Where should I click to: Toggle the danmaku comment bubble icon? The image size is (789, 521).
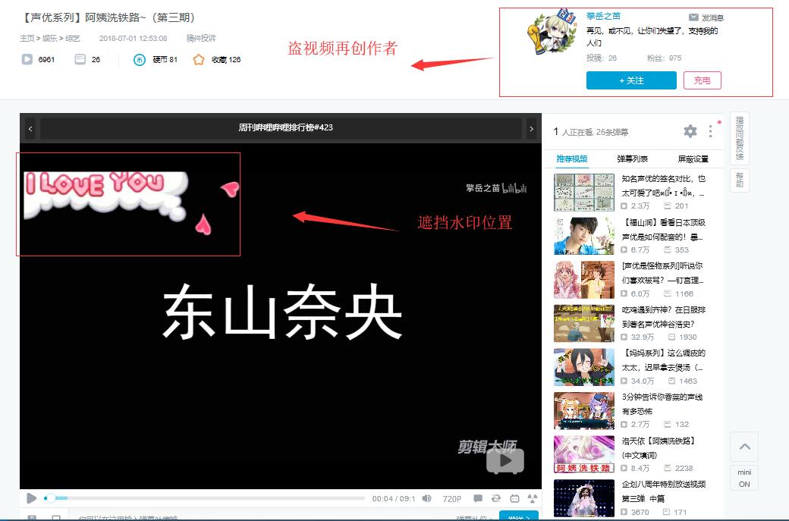tap(477, 497)
